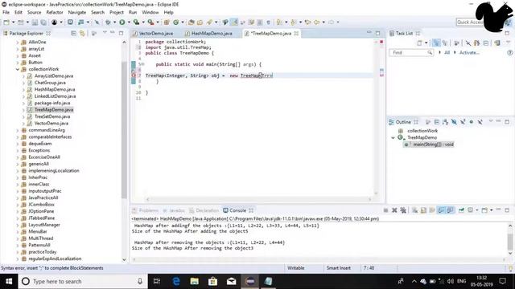Image resolution: width=515 pixels, height=289 pixels.
Task: Toggle Show Console When Standard Error Changes
Action: click(x=450, y=210)
